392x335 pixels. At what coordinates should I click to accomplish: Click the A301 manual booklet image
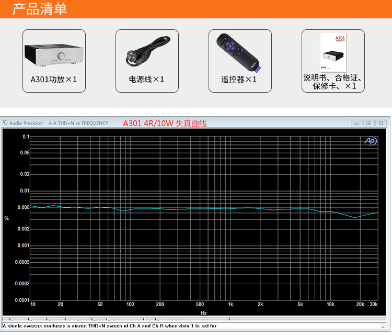(333, 52)
